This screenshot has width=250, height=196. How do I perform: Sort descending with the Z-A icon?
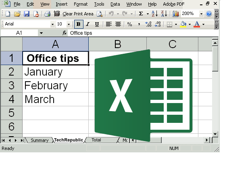click(x=164, y=14)
